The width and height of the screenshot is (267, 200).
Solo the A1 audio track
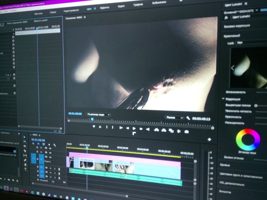coord(55,169)
